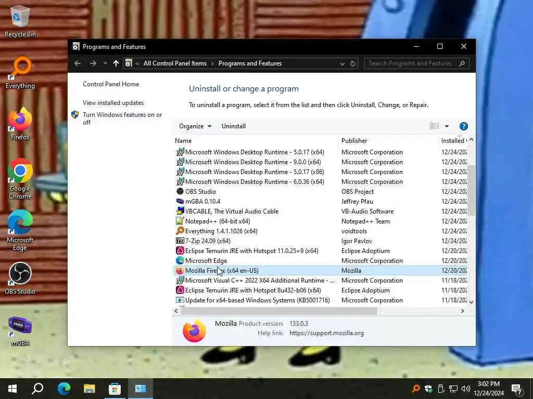
Task: Open Microsoft Edge from the taskbar
Action: coord(64,389)
